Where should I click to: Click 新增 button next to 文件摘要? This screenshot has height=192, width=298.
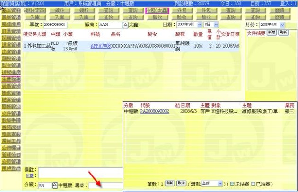(272, 32)
